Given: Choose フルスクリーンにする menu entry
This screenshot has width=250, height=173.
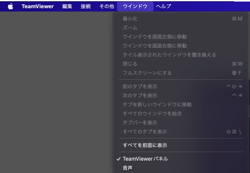Looking at the screenshot, I should [x=181, y=73].
